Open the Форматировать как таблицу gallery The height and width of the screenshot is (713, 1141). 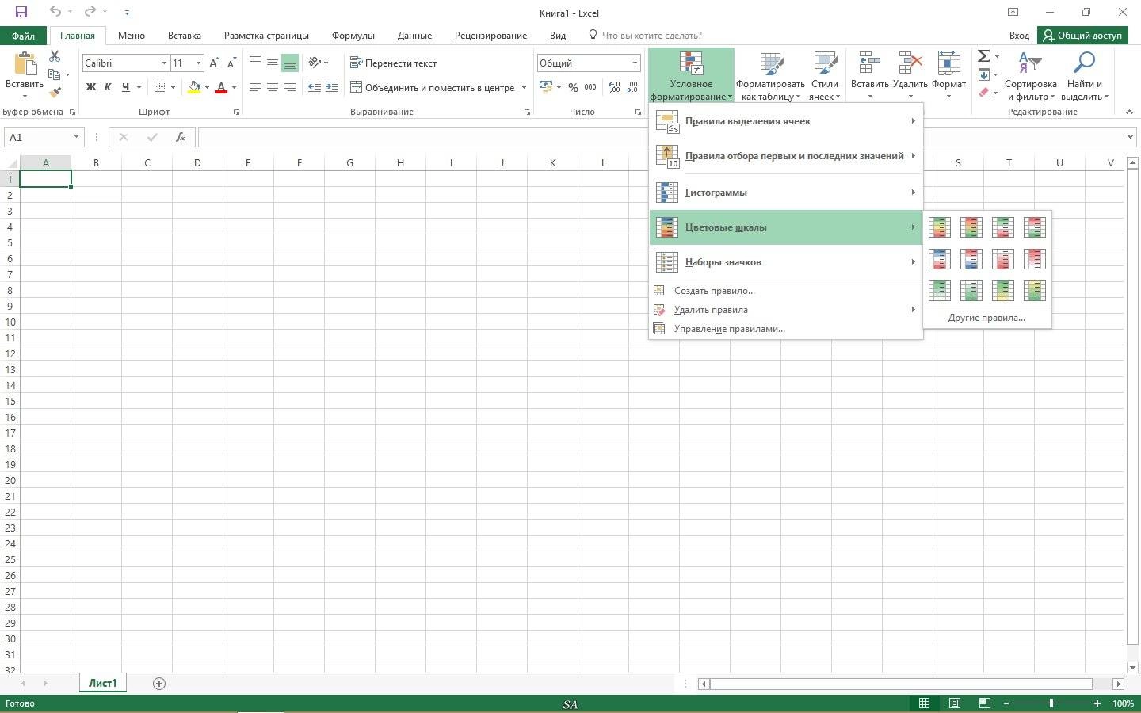click(770, 76)
